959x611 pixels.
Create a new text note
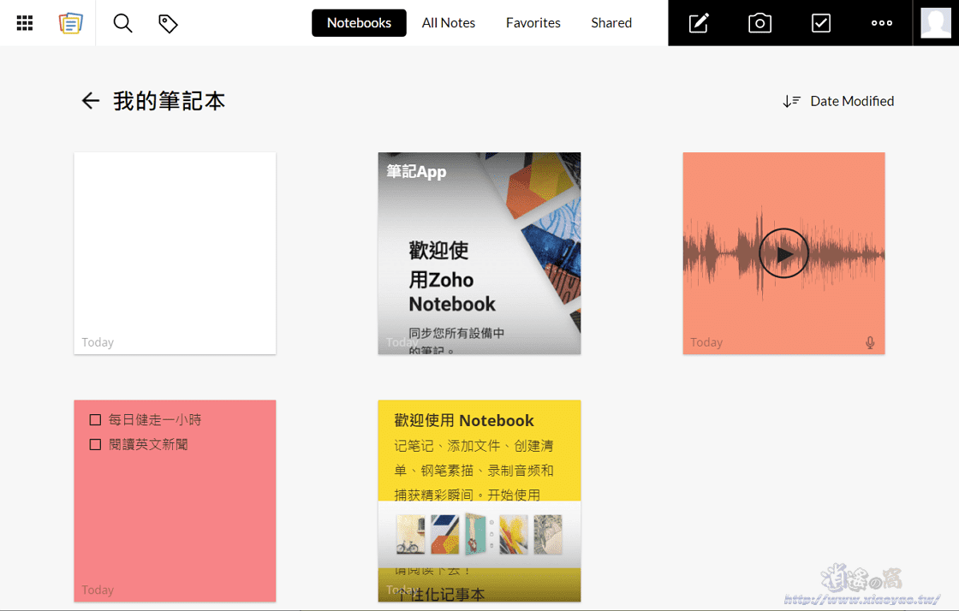point(699,23)
